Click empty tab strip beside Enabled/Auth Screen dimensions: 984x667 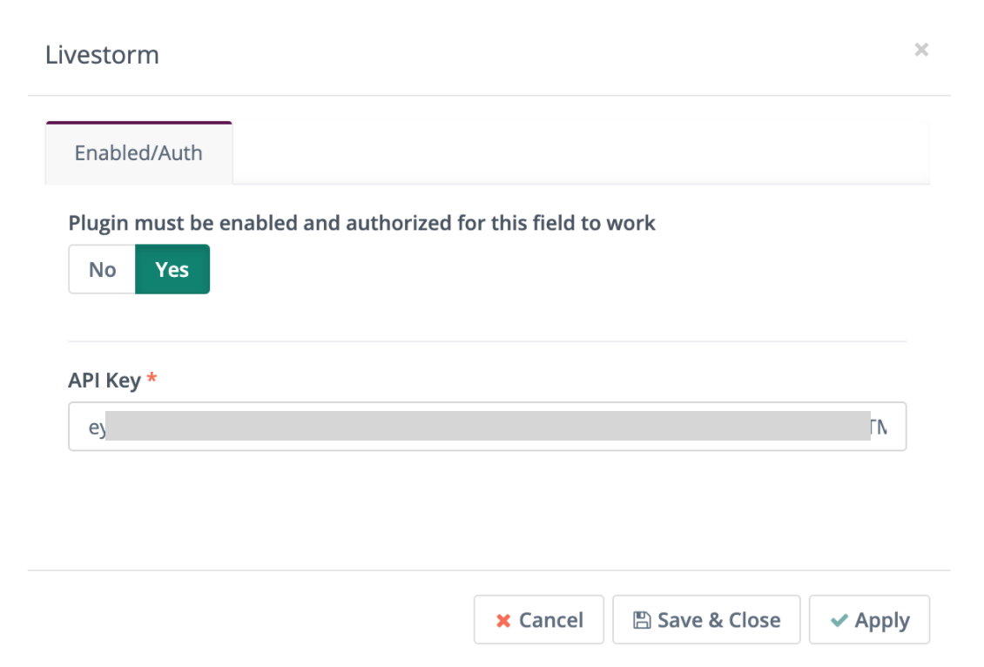point(581,152)
